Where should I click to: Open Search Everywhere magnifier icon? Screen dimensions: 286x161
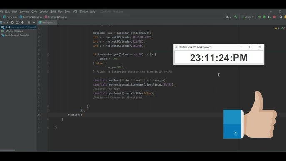281,17
